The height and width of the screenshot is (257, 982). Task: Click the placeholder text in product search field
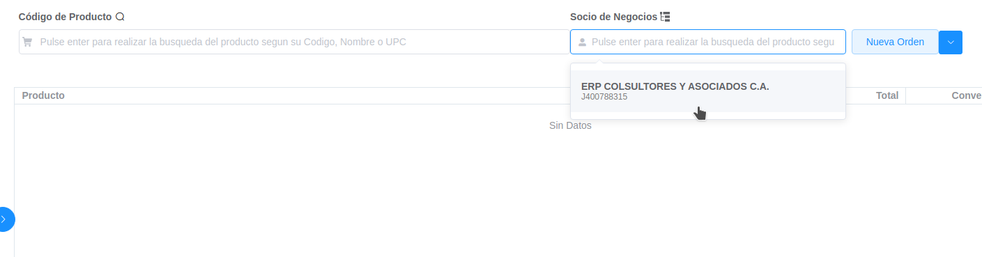(x=223, y=42)
